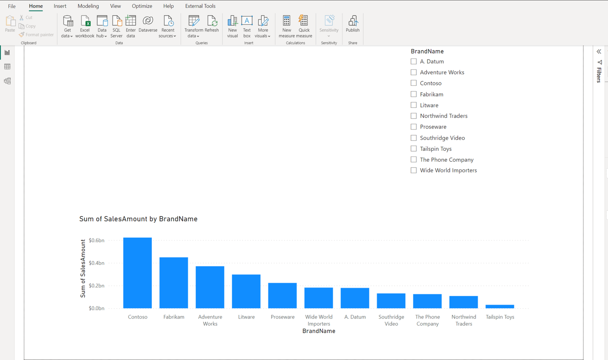
Task: Tick the Tailspin Toys checkbox
Action: coord(413,149)
